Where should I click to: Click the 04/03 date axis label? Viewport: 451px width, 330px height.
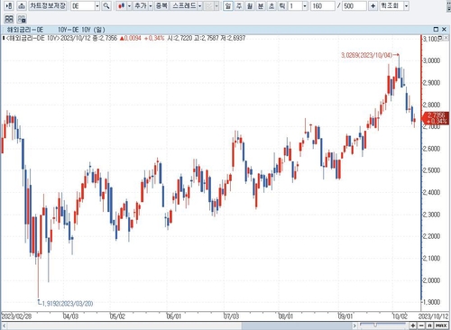click(70, 316)
